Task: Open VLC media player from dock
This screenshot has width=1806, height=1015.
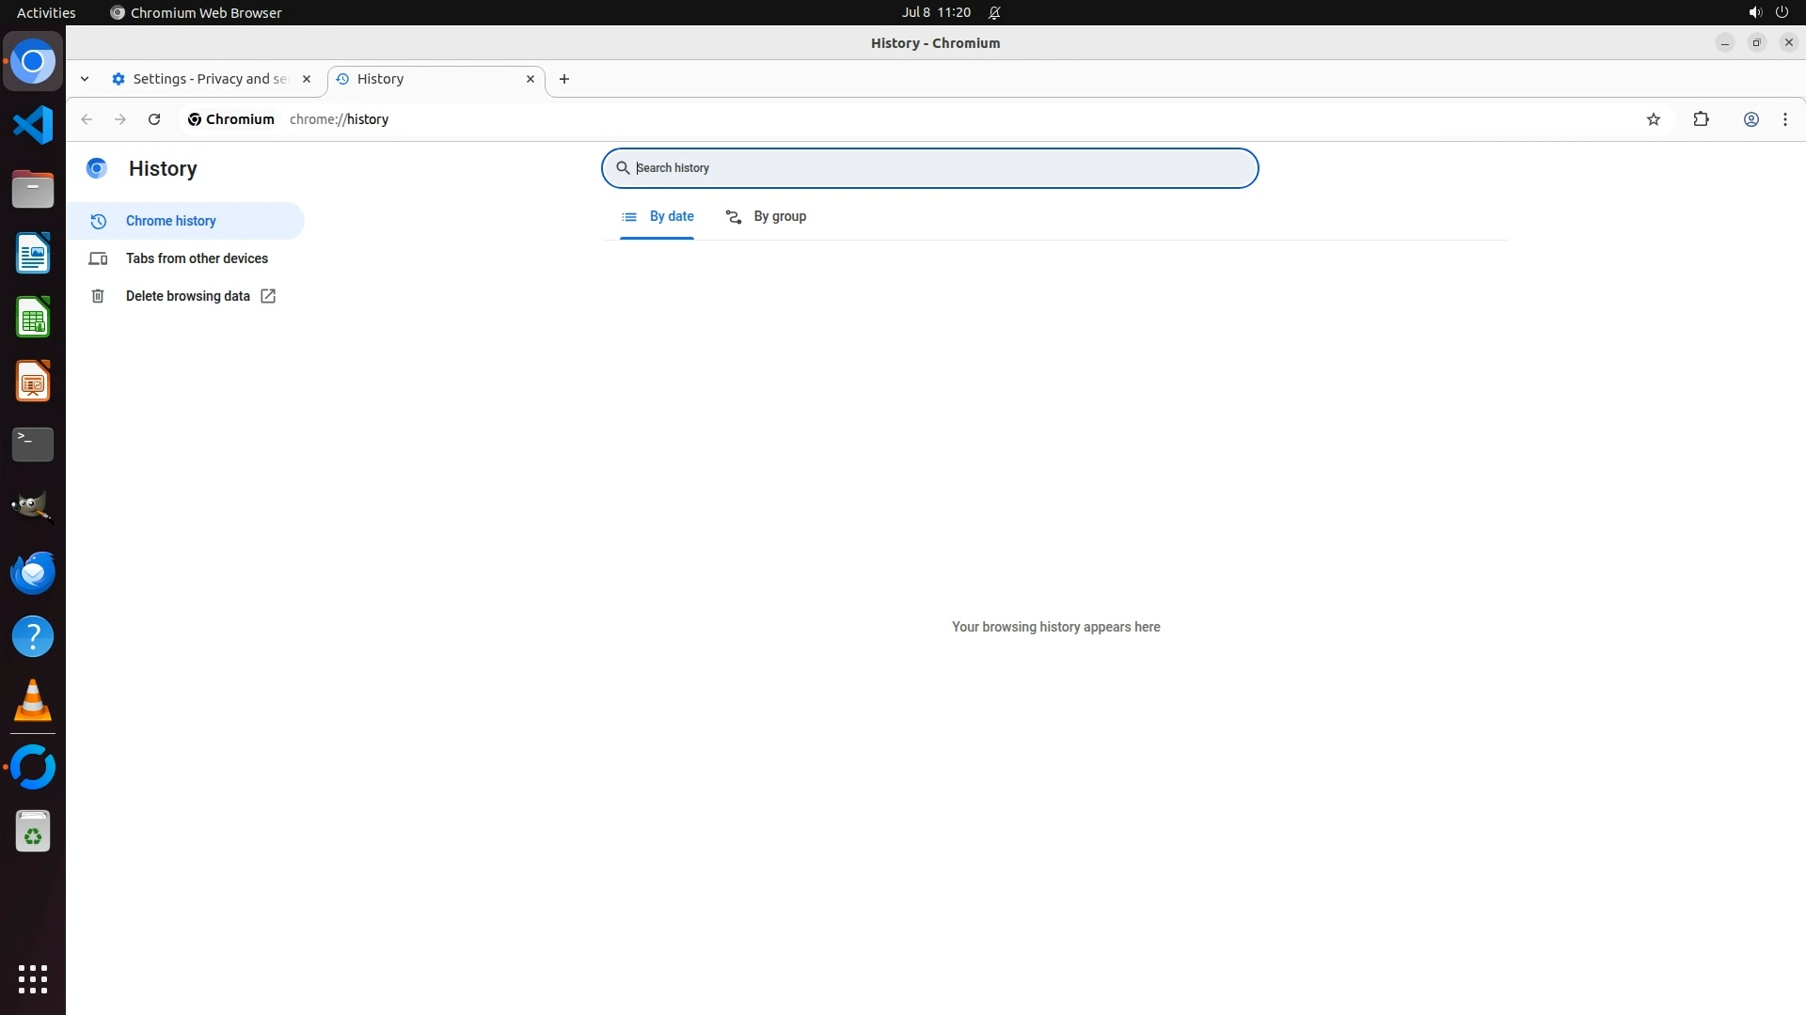Action: [x=33, y=701]
